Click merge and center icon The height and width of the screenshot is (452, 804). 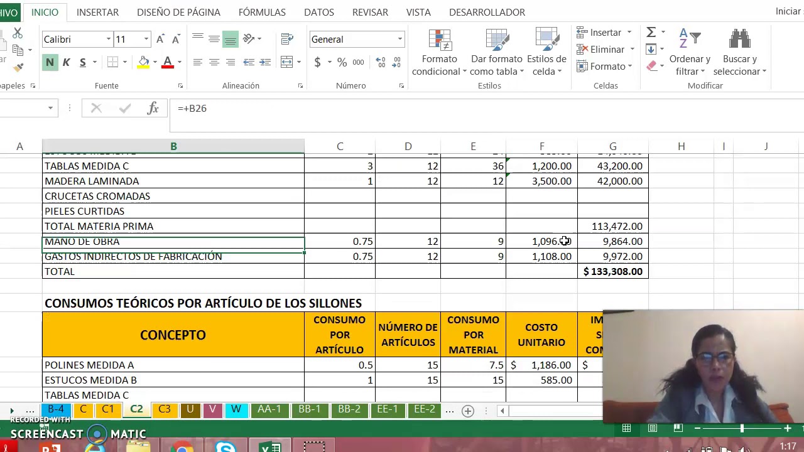(x=287, y=62)
